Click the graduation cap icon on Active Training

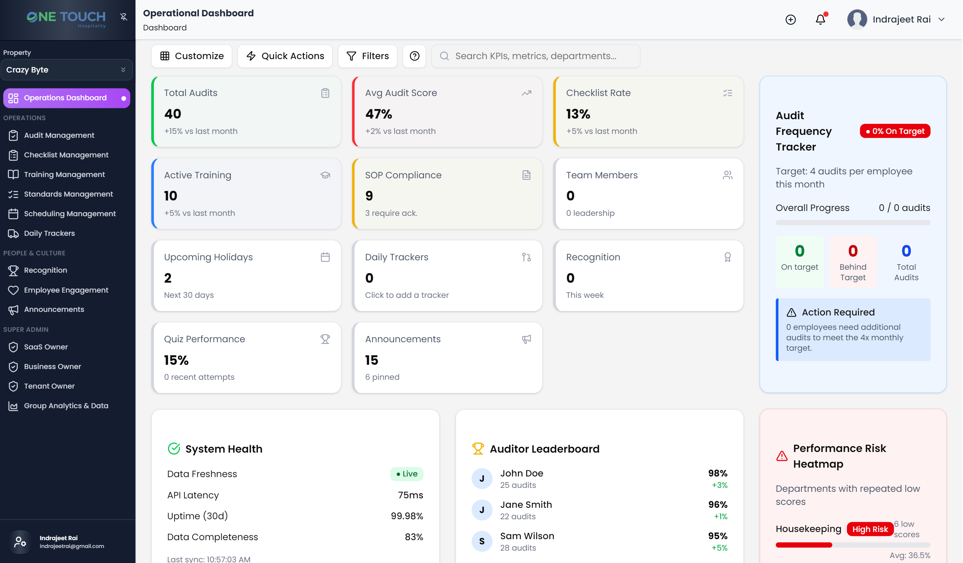[325, 175]
